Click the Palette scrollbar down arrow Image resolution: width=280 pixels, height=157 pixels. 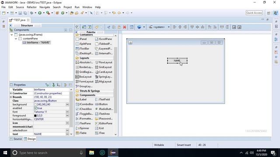[115, 134]
